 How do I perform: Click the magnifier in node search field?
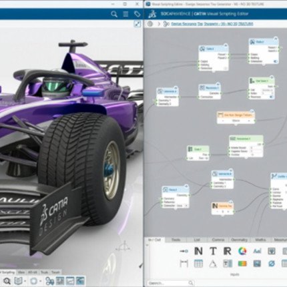point(191,283)
